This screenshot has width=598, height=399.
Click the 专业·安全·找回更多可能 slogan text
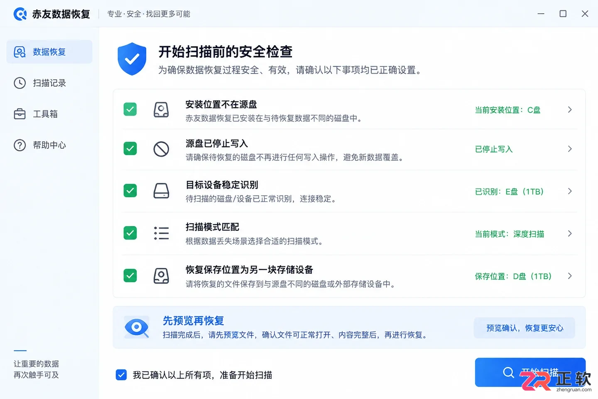[x=149, y=14]
